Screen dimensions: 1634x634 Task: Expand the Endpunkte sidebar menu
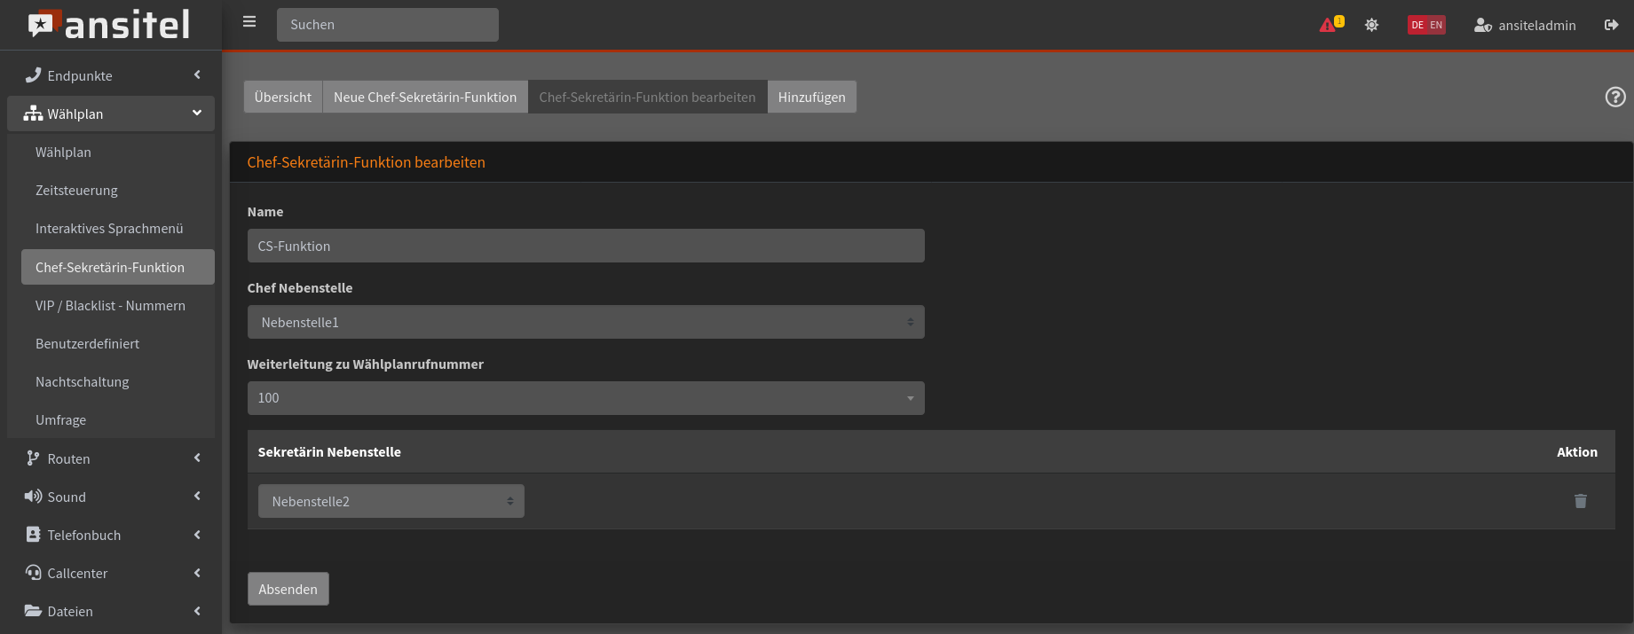110,75
